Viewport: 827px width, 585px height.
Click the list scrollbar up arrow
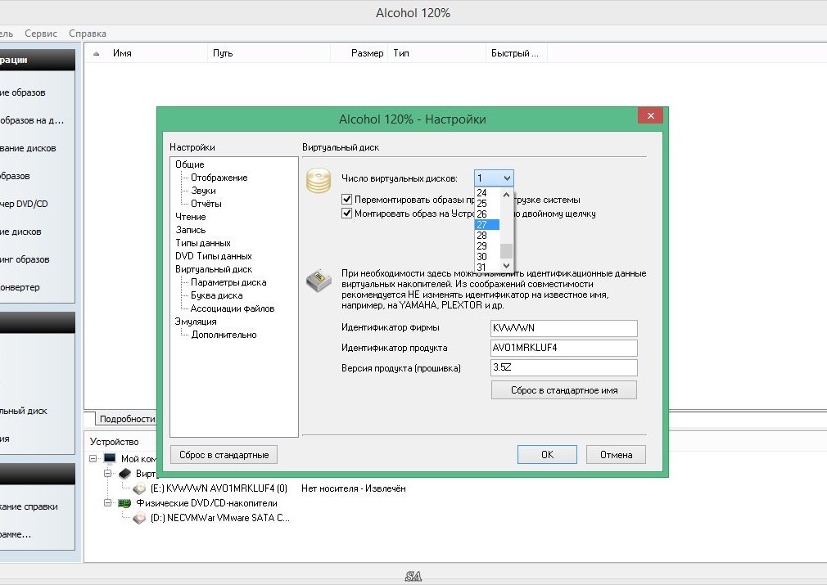pos(506,195)
